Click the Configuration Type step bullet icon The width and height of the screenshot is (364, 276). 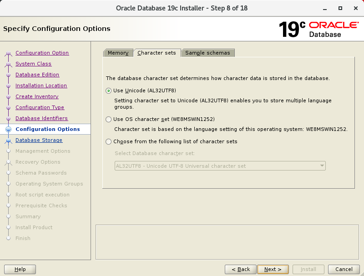pos(8,108)
